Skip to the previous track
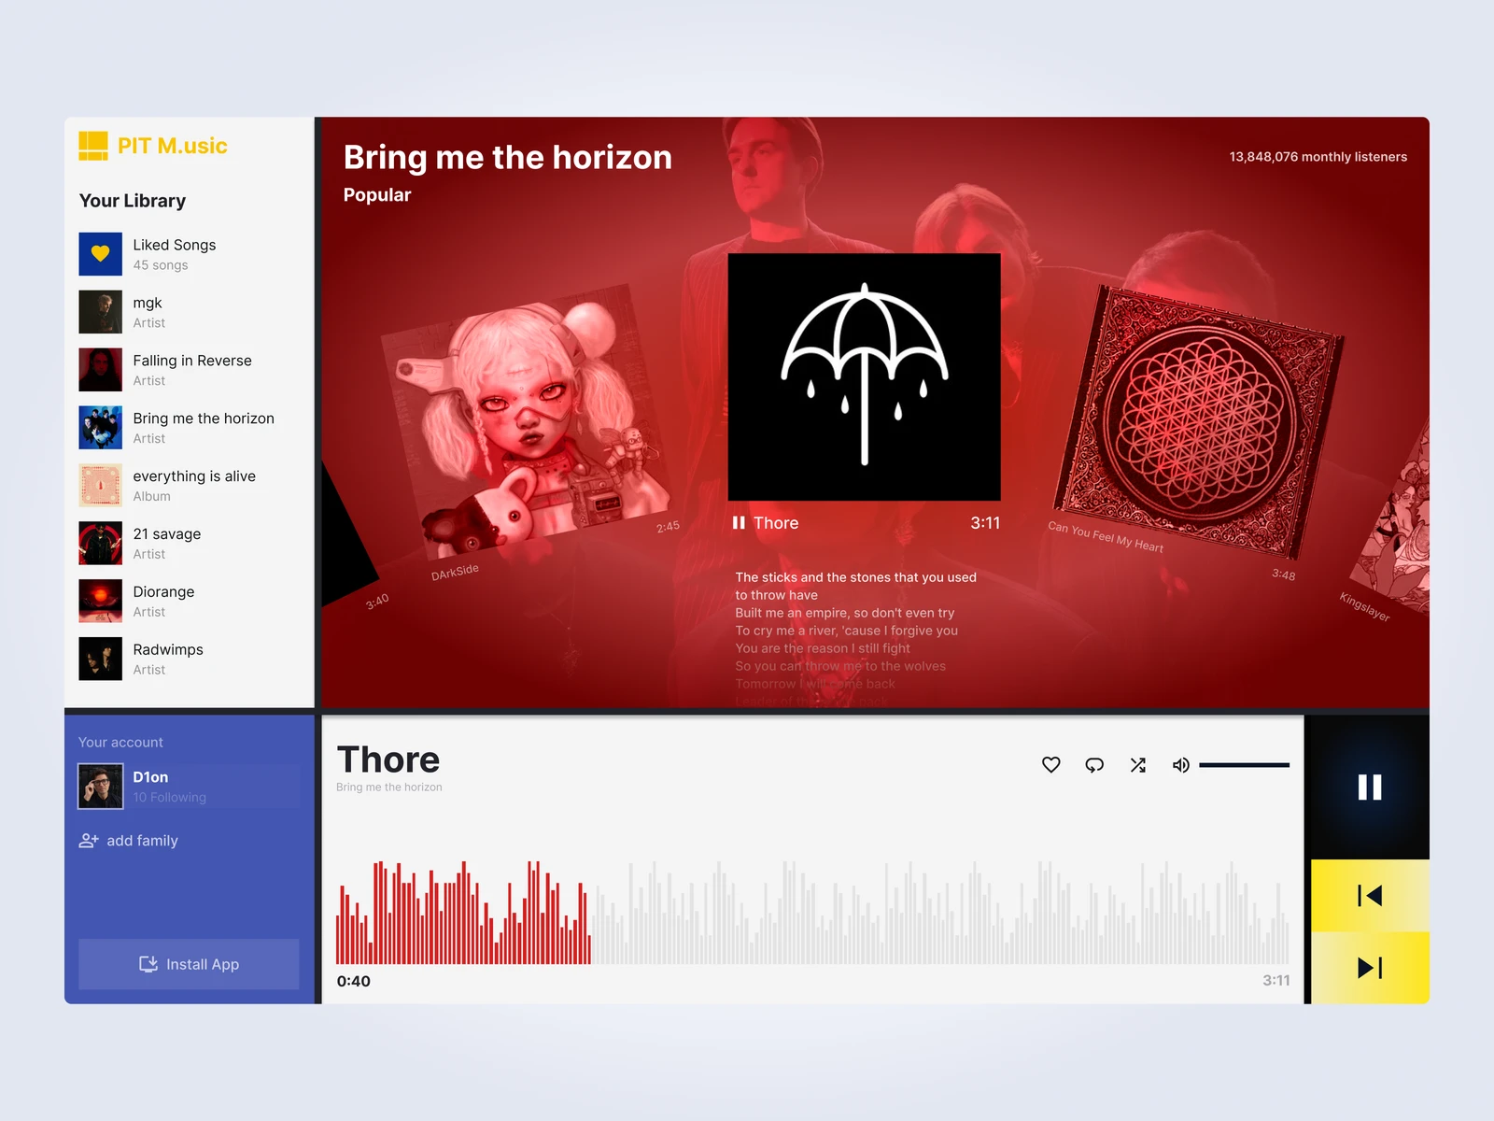The height and width of the screenshot is (1121, 1494). (1370, 896)
